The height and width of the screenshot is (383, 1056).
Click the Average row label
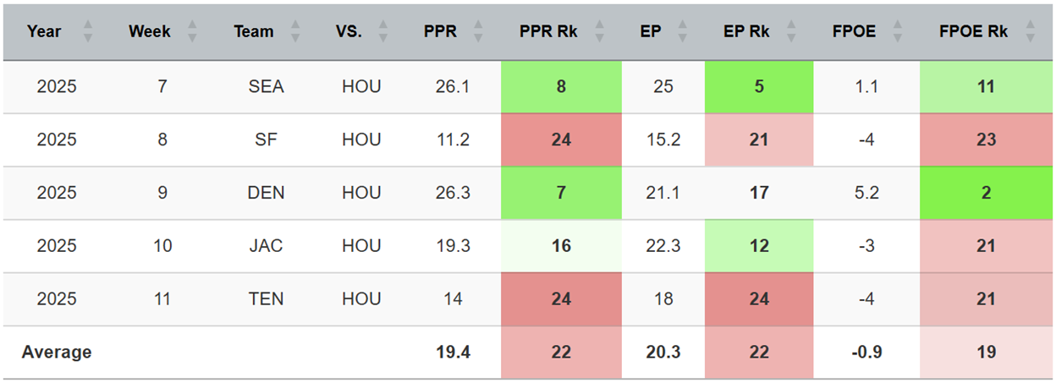(57, 352)
